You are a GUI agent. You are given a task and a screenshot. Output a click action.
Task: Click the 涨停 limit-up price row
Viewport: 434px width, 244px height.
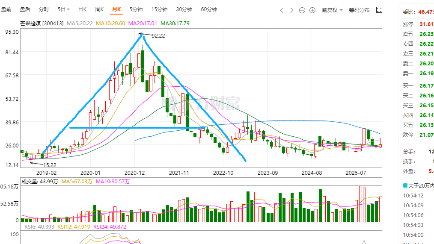click(x=418, y=24)
